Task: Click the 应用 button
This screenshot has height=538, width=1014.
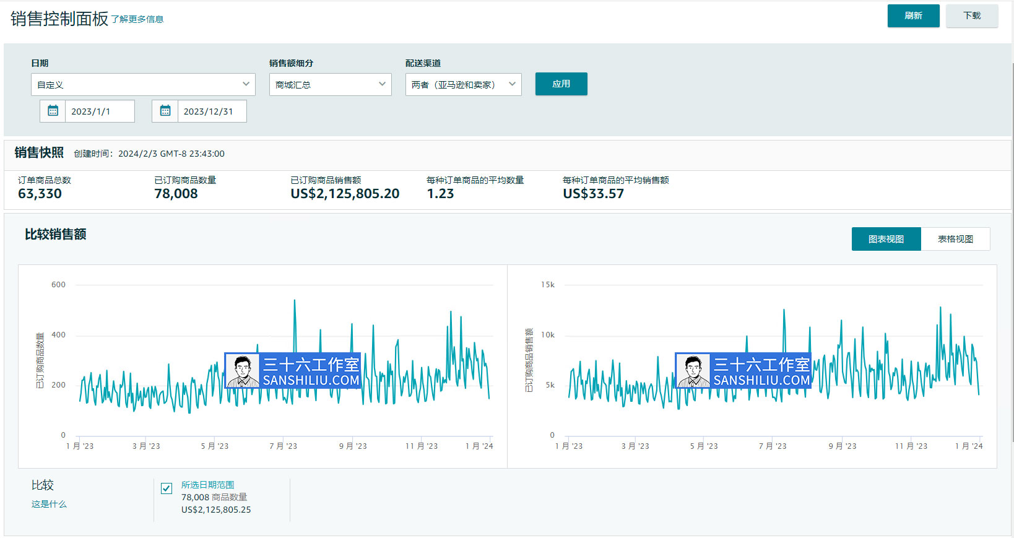Action: (561, 84)
